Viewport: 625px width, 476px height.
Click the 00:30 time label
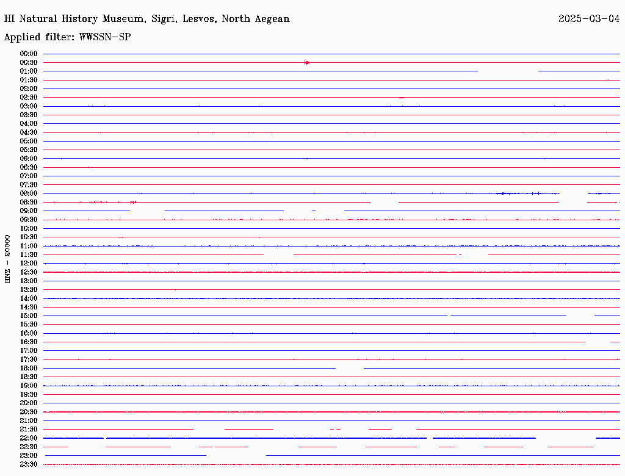[x=28, y=63]
